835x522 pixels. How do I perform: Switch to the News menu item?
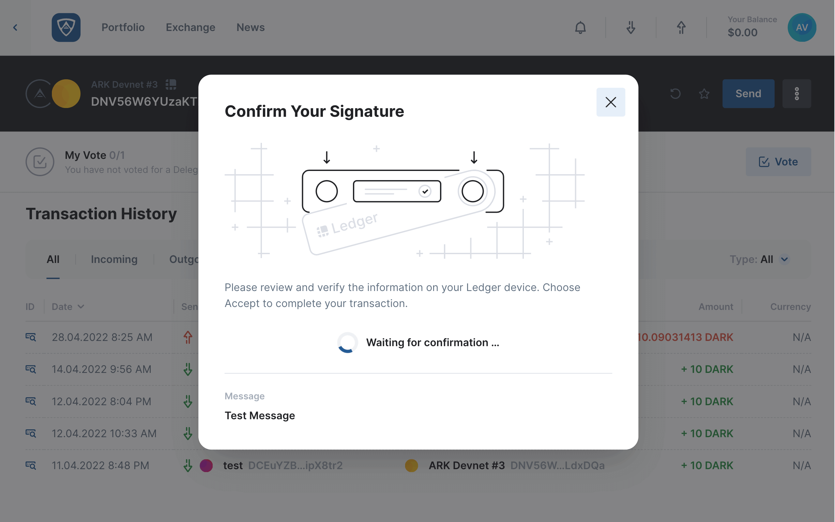(x=250, y=27)
